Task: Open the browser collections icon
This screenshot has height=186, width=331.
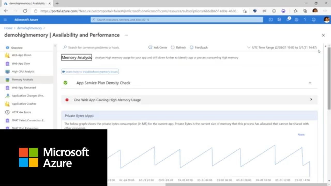Action: click(x=305, y=11)
